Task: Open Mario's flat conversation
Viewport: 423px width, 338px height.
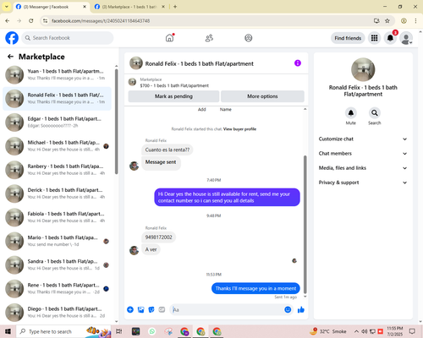Action: [57, 241]
